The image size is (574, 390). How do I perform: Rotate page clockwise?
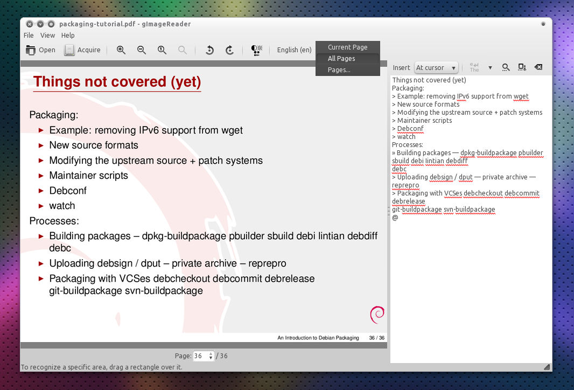(229, 50)
